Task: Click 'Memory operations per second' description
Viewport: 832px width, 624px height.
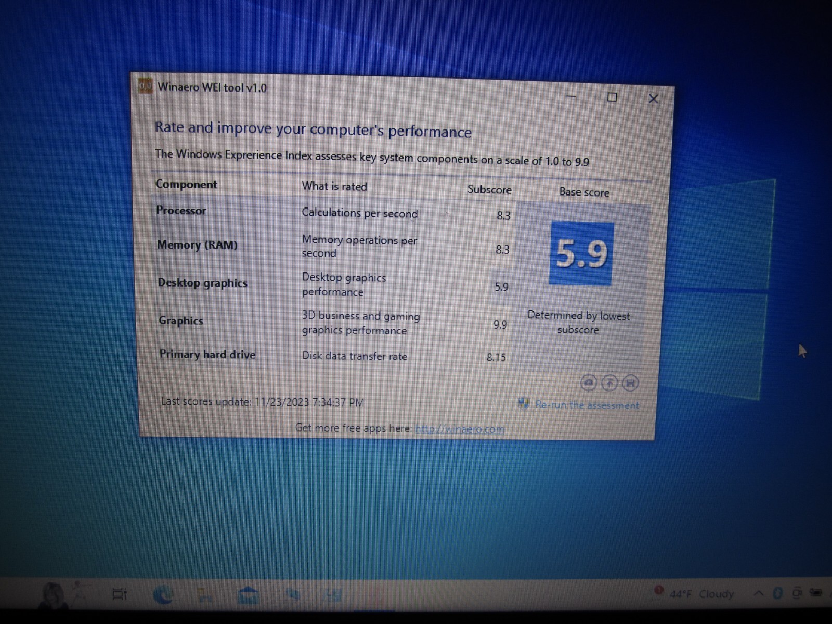Action: tap(359, 246)
